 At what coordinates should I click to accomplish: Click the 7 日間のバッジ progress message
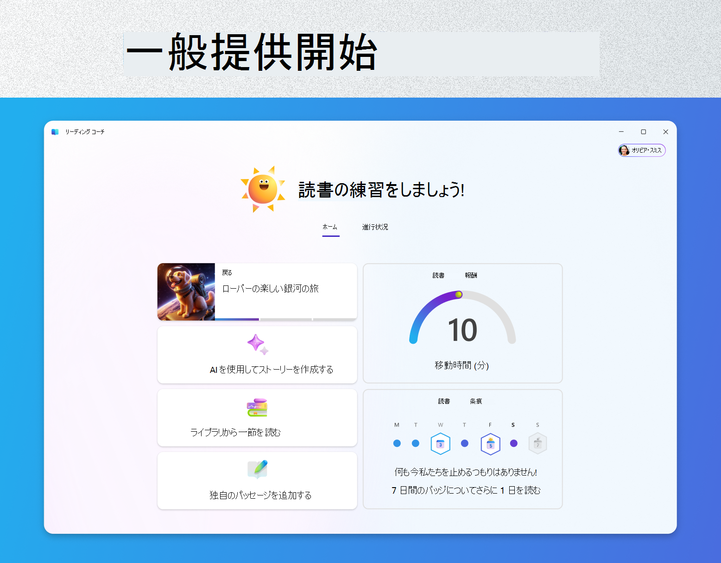click(x=466, y=490)
